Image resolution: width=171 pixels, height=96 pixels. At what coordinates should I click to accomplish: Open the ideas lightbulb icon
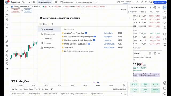click(165, 28)
